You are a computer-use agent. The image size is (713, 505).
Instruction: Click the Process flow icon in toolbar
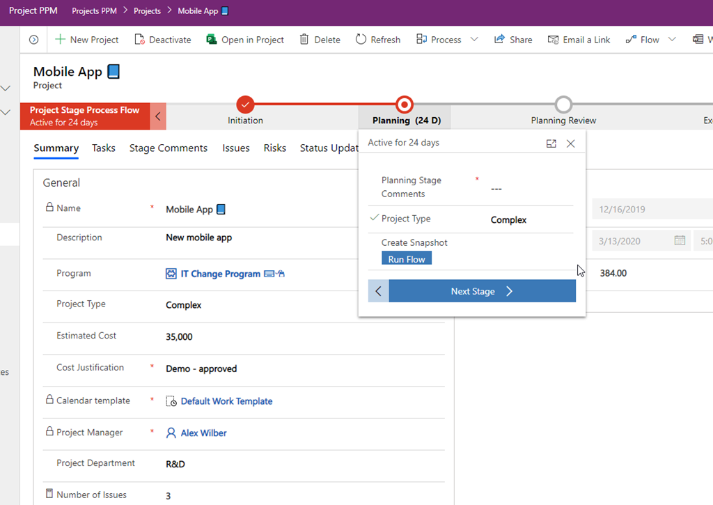click(421, 40)
